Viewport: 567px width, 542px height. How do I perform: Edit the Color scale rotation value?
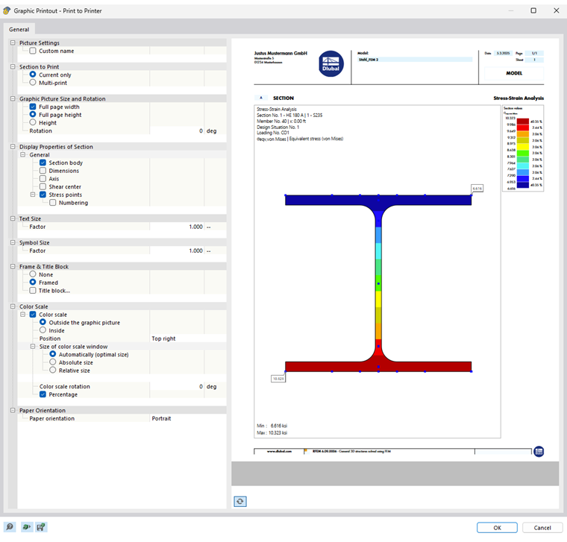click(x=177, y=386)
